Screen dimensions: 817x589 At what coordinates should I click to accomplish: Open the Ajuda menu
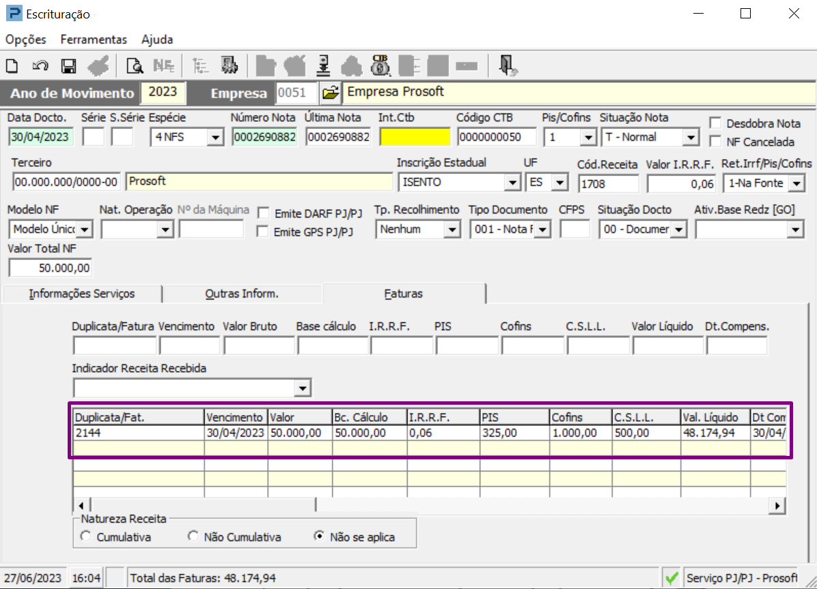click(x=157, y=40)
